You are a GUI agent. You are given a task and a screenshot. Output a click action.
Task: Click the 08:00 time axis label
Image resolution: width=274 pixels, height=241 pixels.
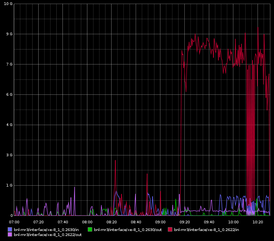pyautogui.click(x=87, y=222)
